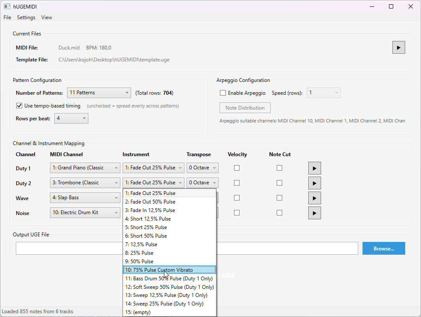Image resolution: width=421 pixels, height=317 pixels.
Task: Enable Note Cut for Duty 1
Action: click(280, 168)
